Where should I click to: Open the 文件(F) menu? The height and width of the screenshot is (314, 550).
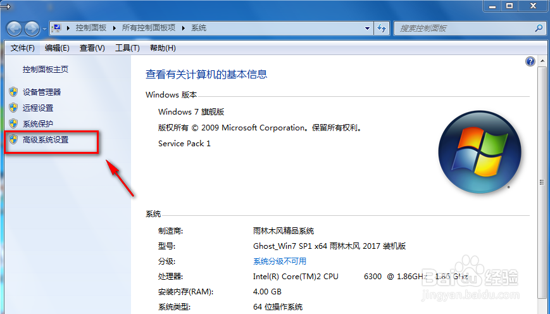pos(22,48)
